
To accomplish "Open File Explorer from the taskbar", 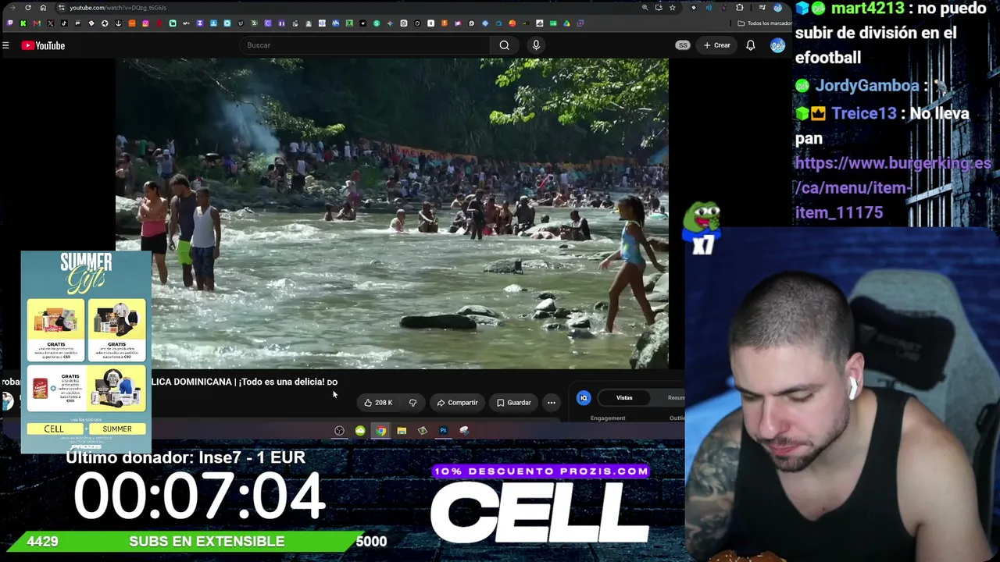I will click(x=402, y=431).
